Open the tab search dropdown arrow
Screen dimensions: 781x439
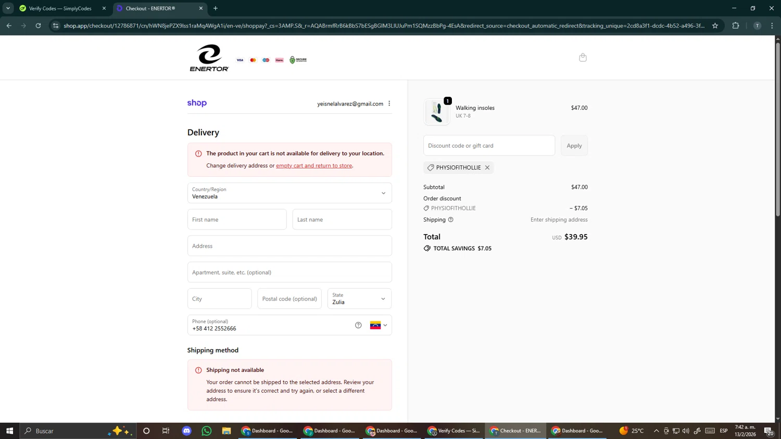(x=8, y=8)
